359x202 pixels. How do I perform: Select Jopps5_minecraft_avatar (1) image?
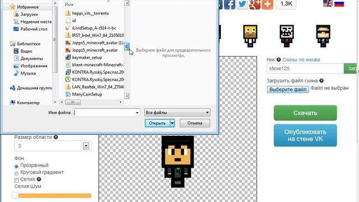pyautogui.click(x=94, y=43)
